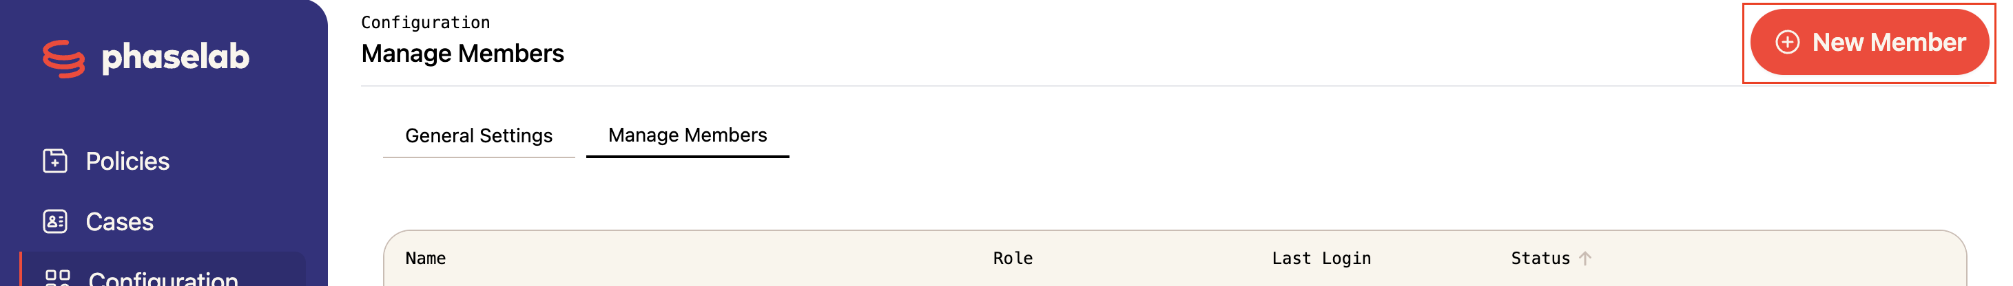The image size is (2013, 286).
Task: Switch to the General Settings tab
Action: tap(479, 135)
